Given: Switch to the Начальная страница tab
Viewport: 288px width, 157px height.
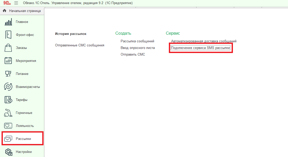Looking at the screenshot, I should click(22, 11).
